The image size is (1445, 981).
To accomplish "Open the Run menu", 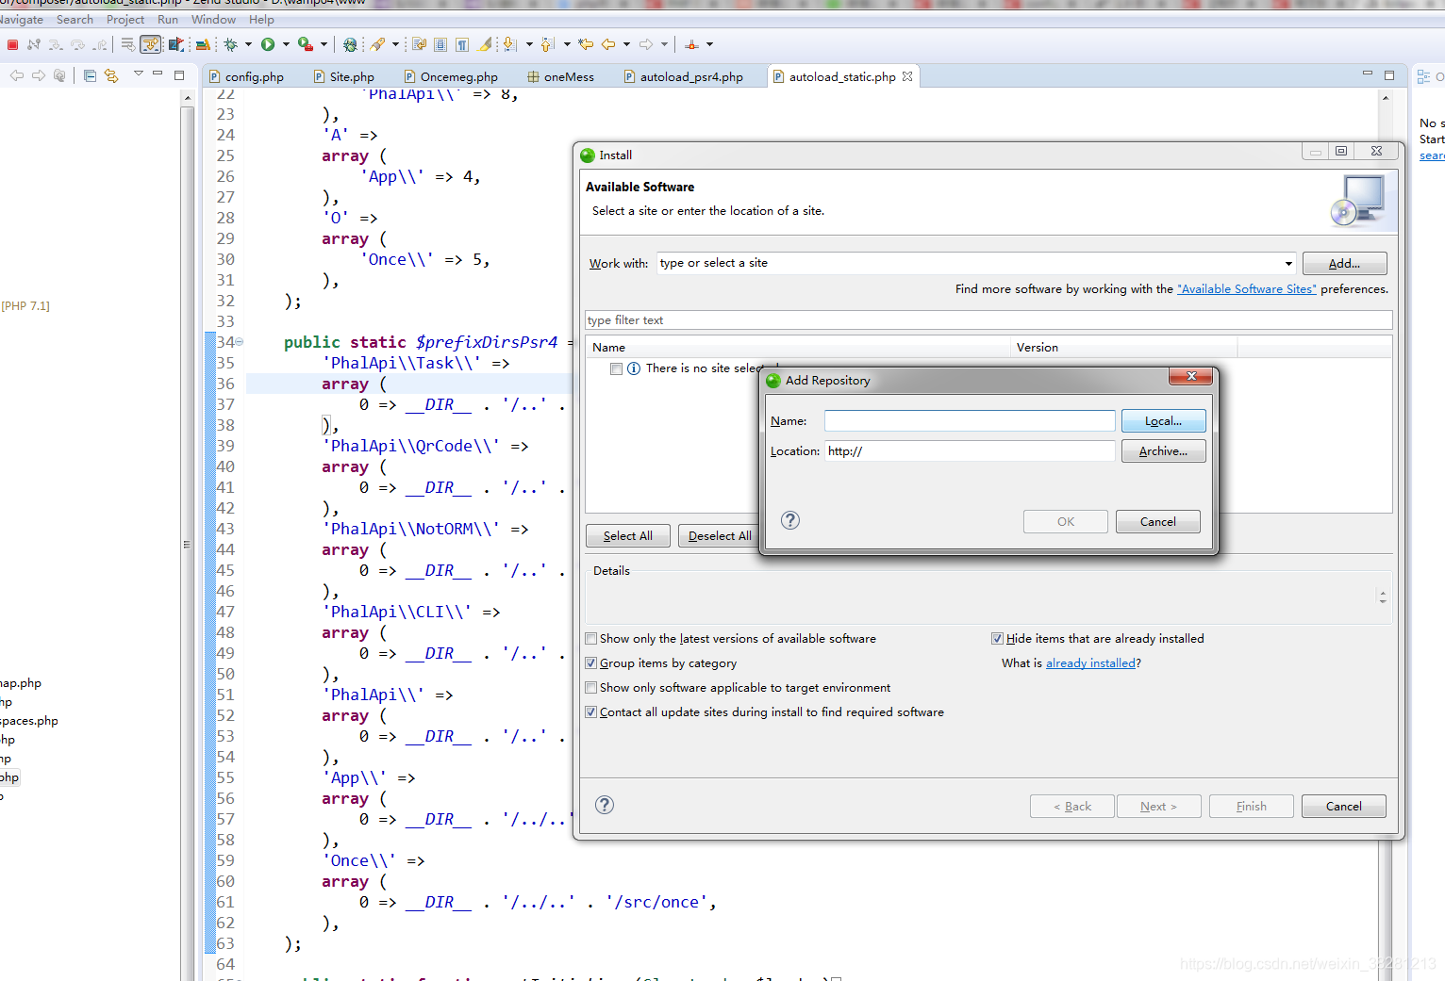I will [168, 20].
